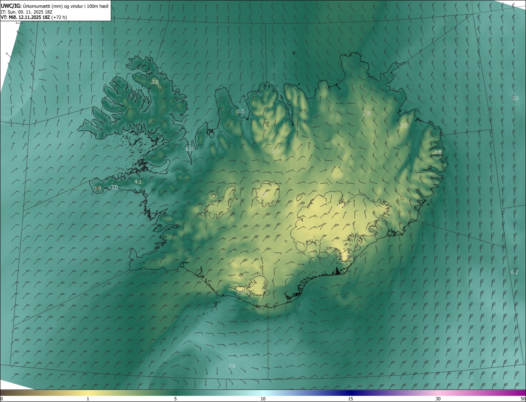Click the 15 tick on the color scale
This screenshot has height=402, width=526.
[x=351, y=399]
